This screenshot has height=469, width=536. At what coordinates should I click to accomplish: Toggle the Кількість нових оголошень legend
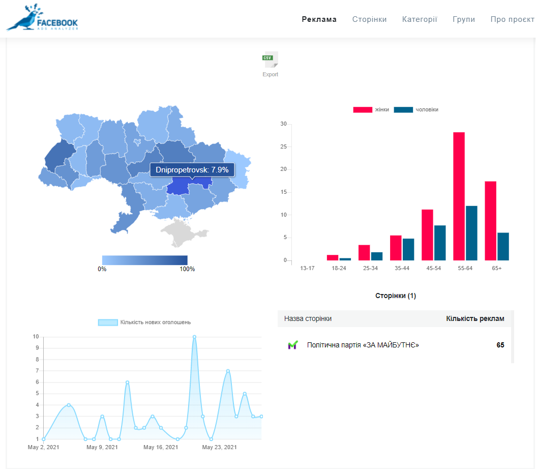(144, 323)
